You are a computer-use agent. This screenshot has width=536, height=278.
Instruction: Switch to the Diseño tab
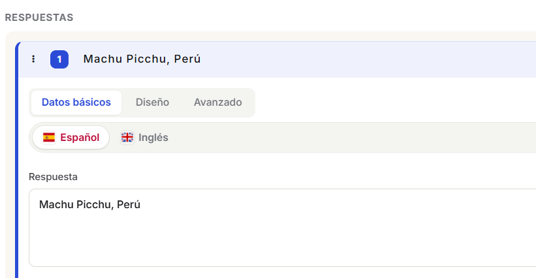tap(153, 102)
